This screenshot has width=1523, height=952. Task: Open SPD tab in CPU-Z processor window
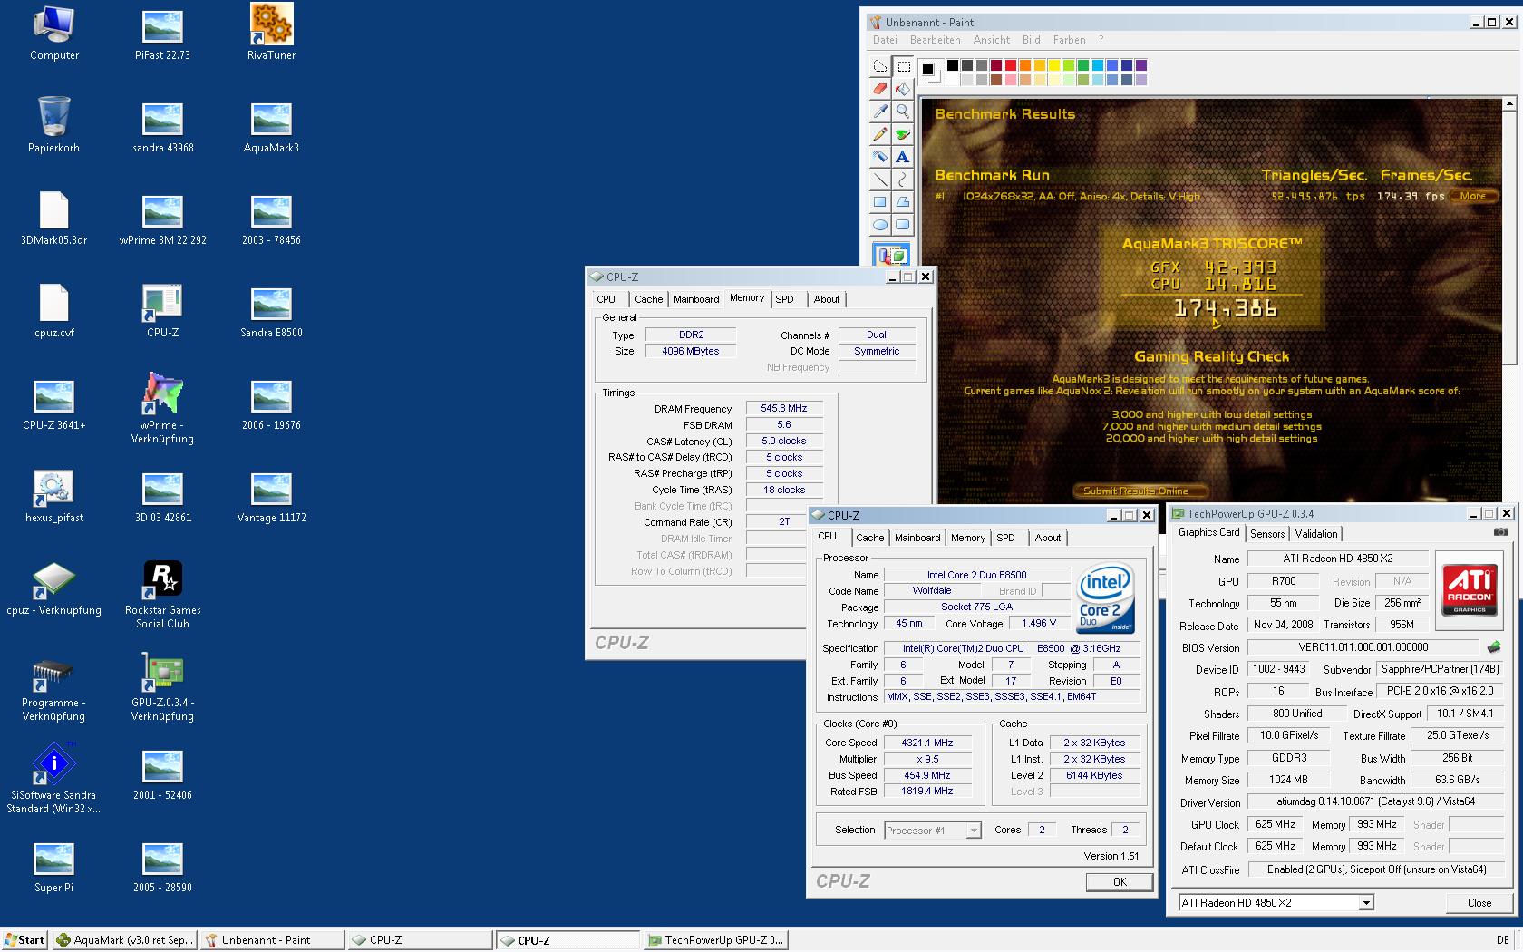[x=1005, y=538]
